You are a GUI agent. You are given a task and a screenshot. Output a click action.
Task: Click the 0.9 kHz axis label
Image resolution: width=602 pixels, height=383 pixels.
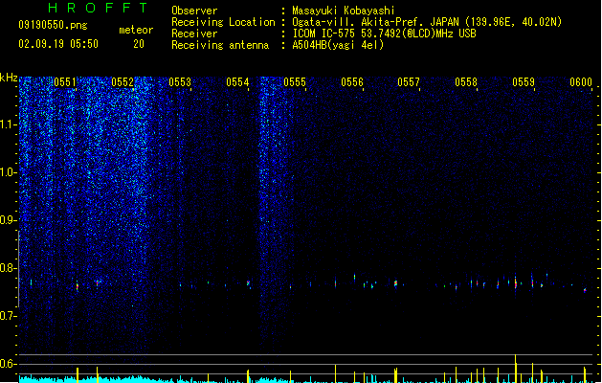point(8,220)
